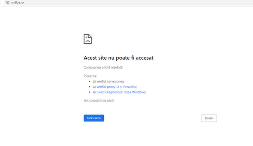
Task: Click the word 'Windows' in the diagnostics link
Action: tap(140, 92)
